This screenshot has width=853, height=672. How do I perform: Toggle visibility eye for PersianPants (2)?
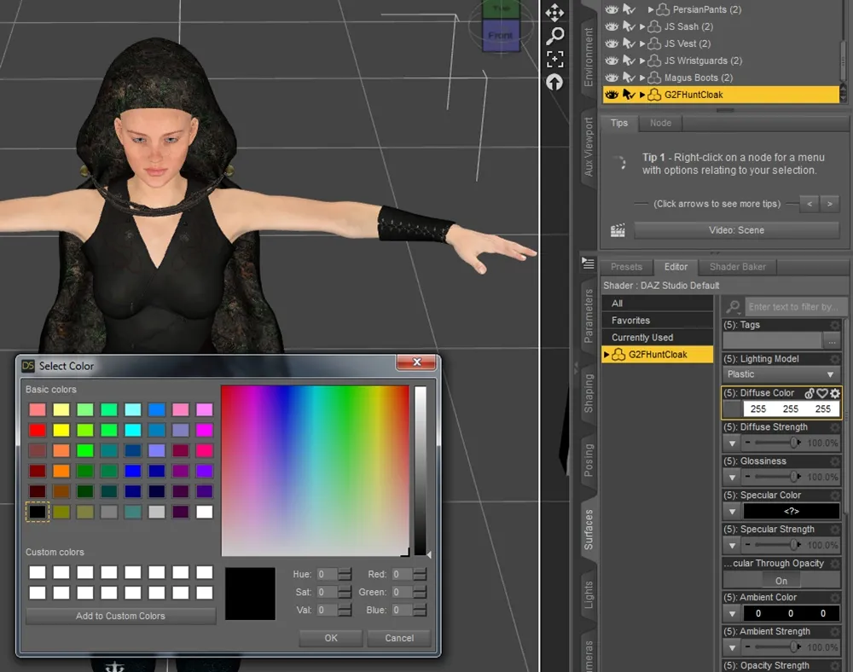612,9
